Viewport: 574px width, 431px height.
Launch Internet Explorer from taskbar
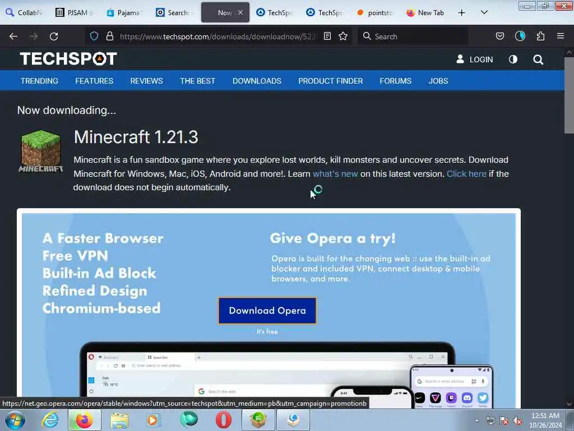point(50,420)
